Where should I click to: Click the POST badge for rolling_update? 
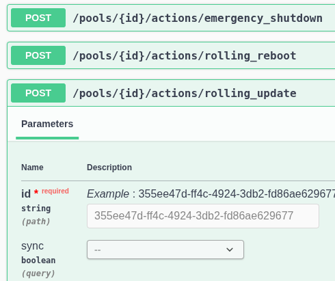coord(38,93)
